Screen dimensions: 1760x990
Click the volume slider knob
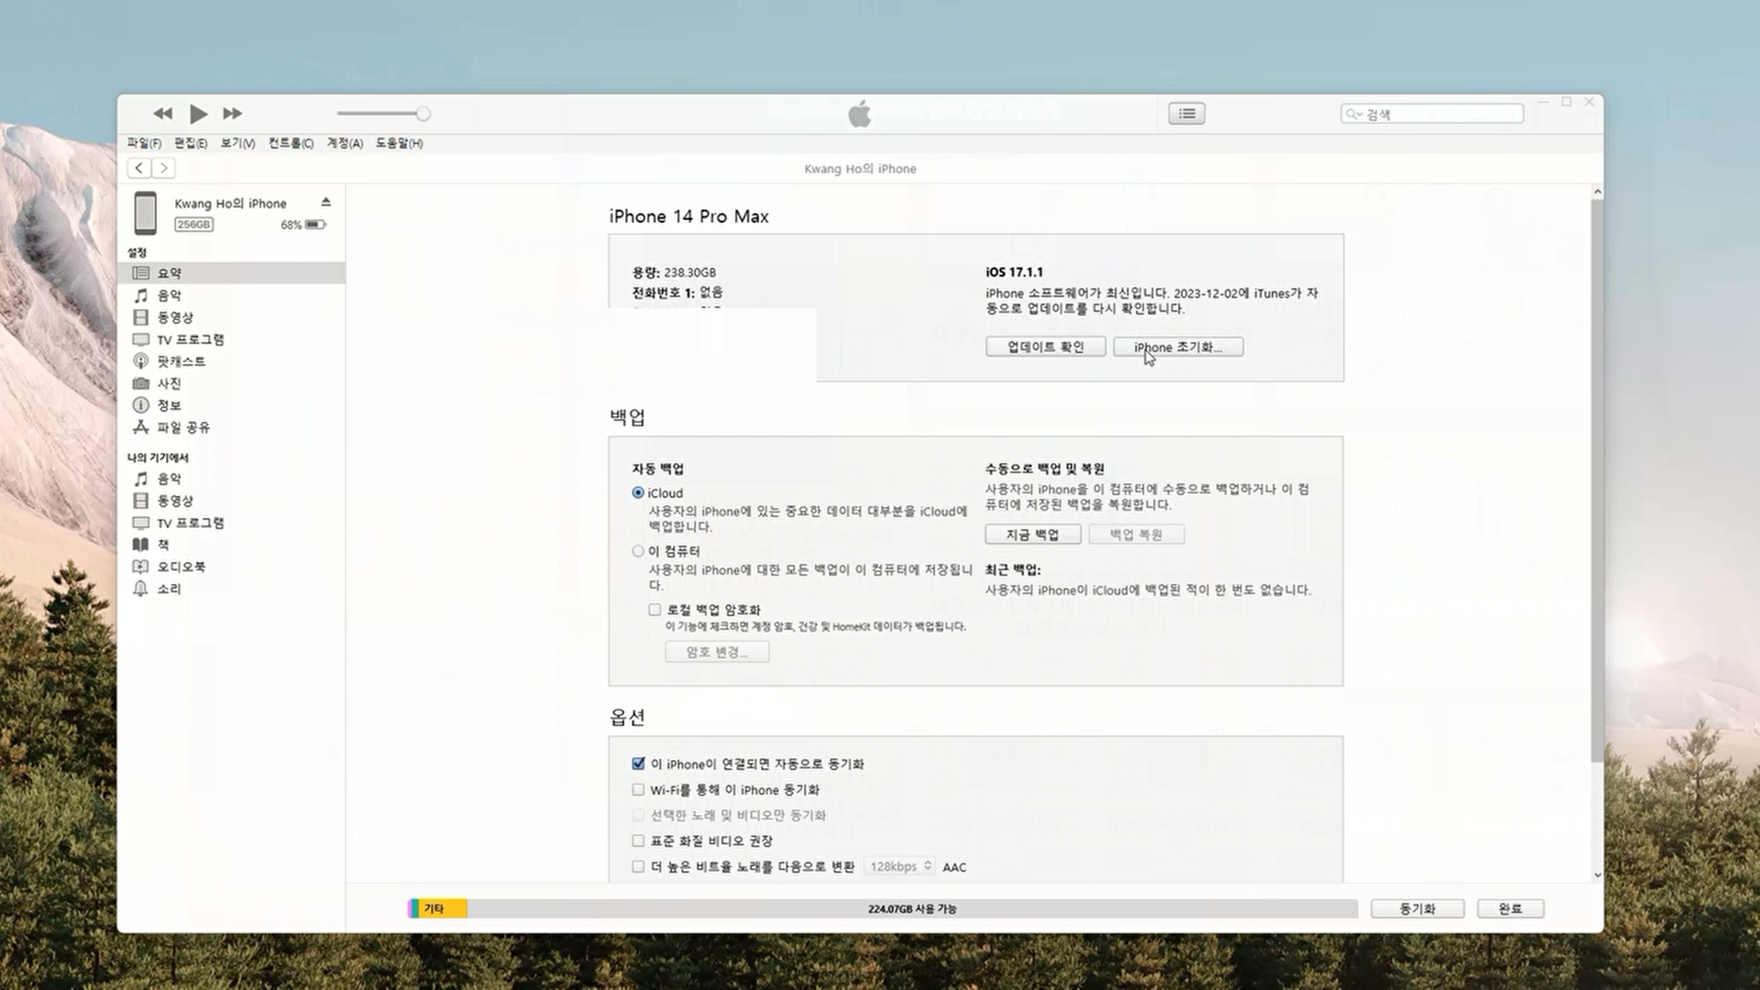click(x=423, y=114)
